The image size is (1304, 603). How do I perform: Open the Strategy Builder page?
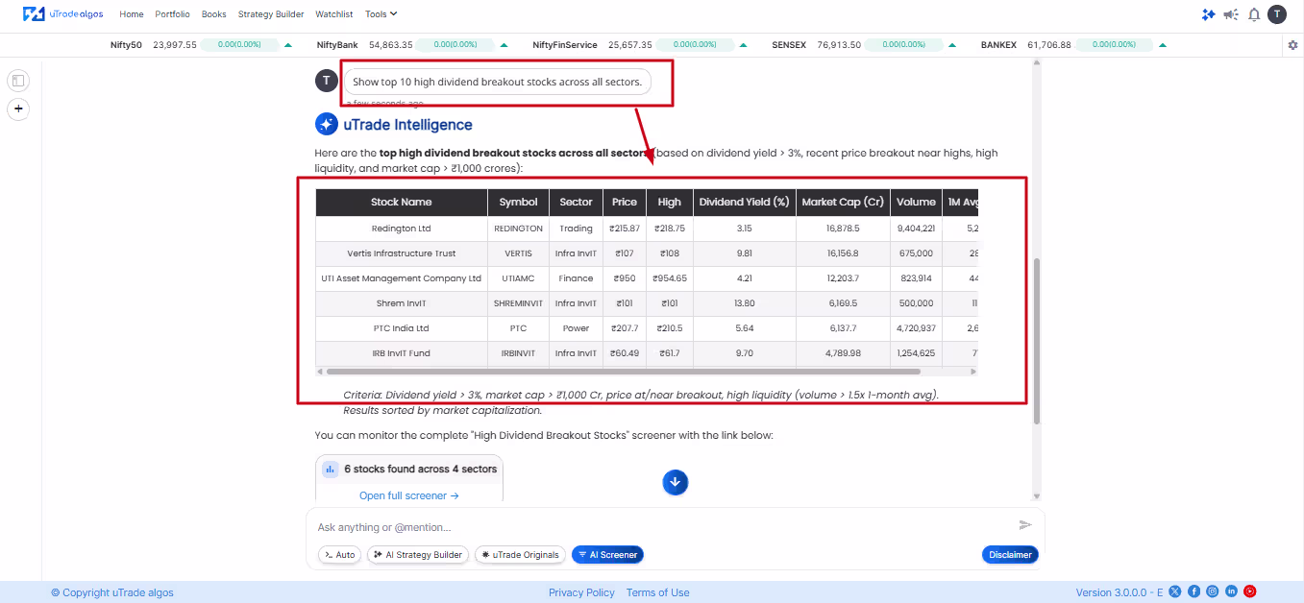[x=271, y=14]
